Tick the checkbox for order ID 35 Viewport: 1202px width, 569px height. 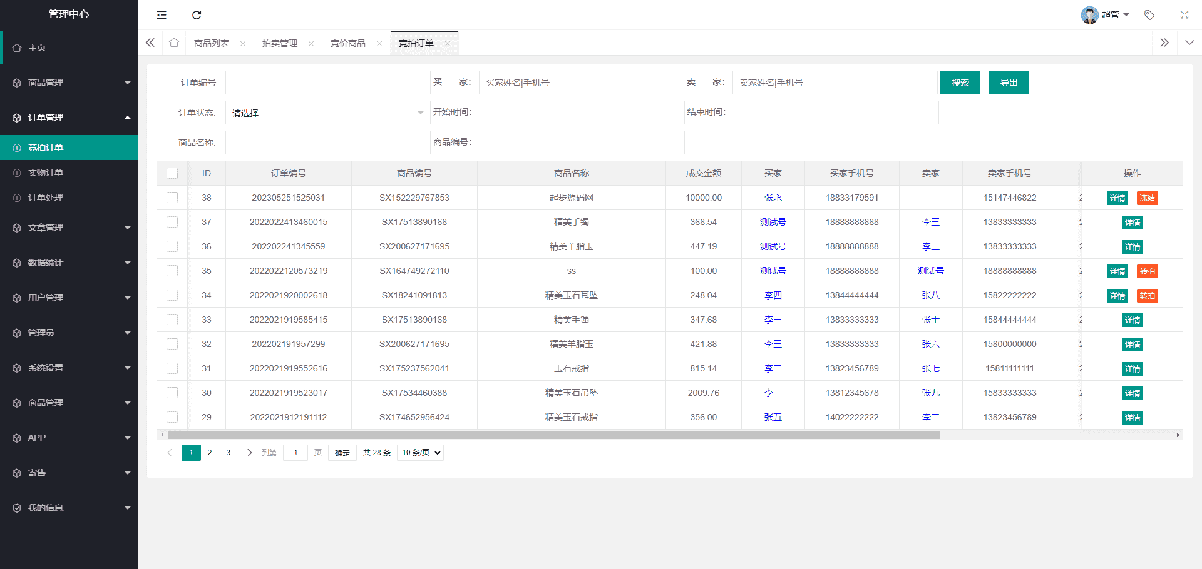click(172, 271)
